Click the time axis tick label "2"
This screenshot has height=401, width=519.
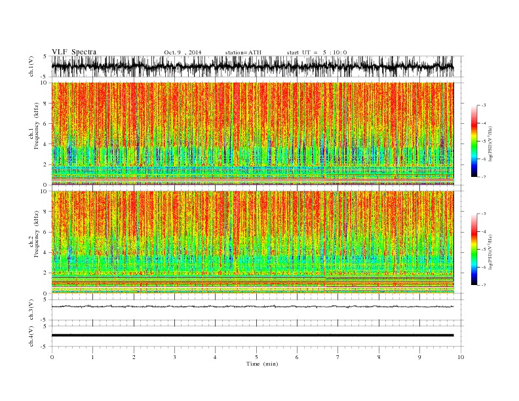(134, 357)
